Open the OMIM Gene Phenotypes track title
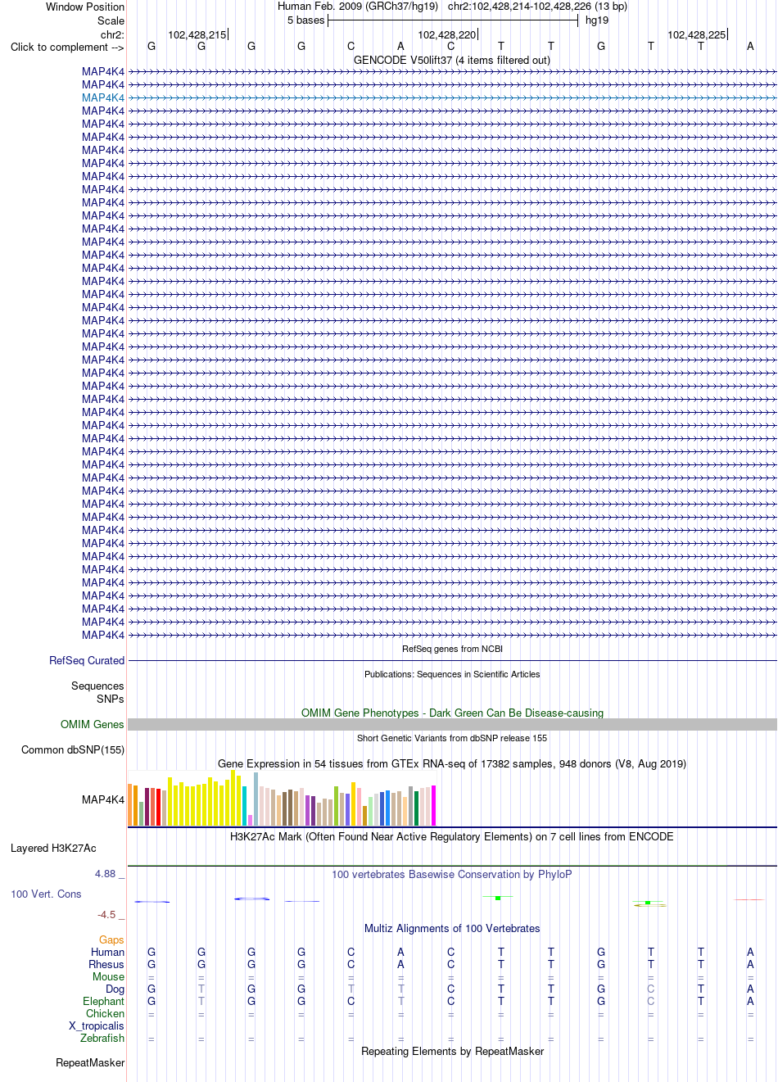Viewport: 778px width, 1082px height. point(452,713)
